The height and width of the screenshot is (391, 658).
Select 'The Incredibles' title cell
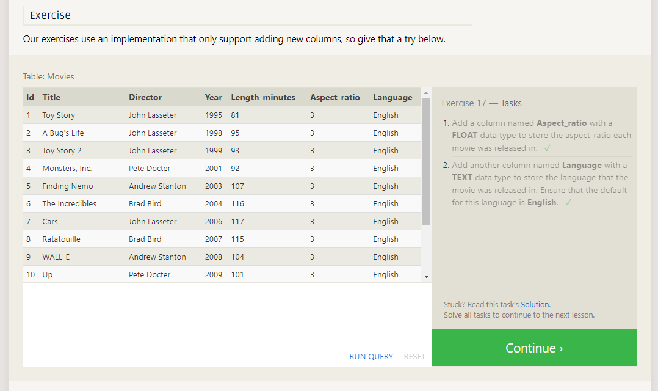tap(69, 203)
